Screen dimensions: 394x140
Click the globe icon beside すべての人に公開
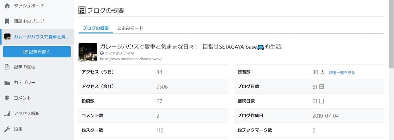click(102, 53)
